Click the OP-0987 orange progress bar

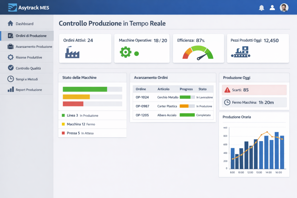click(187, 106)
